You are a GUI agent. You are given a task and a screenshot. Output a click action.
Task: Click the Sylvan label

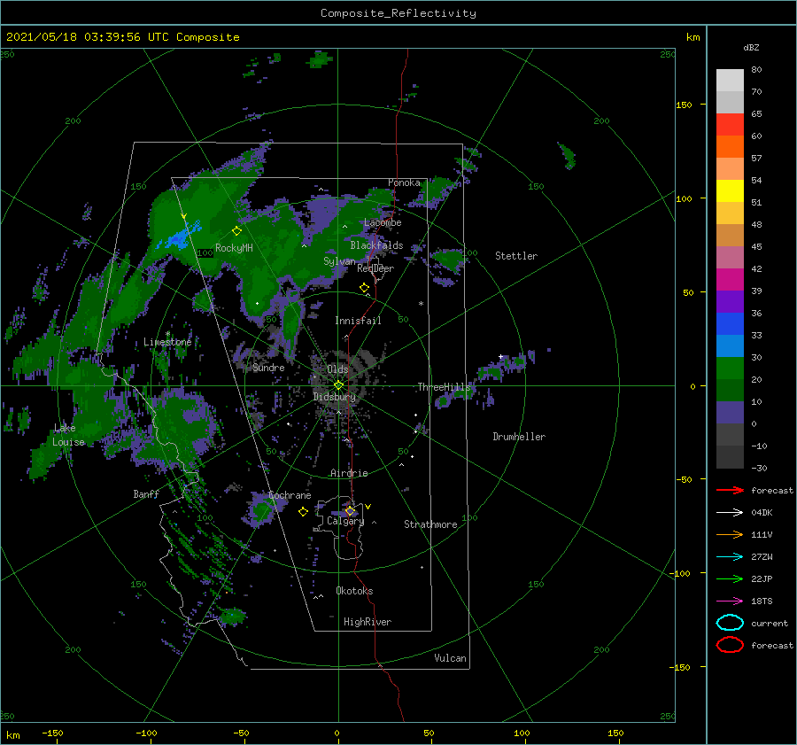(x=339, y=261)
